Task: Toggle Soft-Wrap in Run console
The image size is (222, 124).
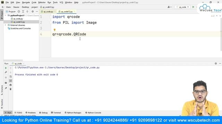Action: tap(10, 76)
